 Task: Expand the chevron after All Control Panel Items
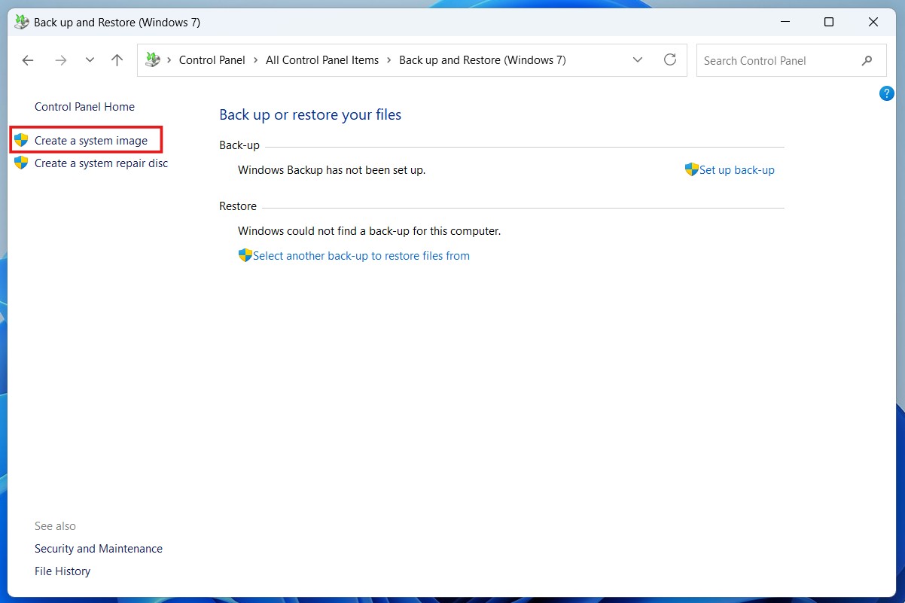(x=389, y=60)
